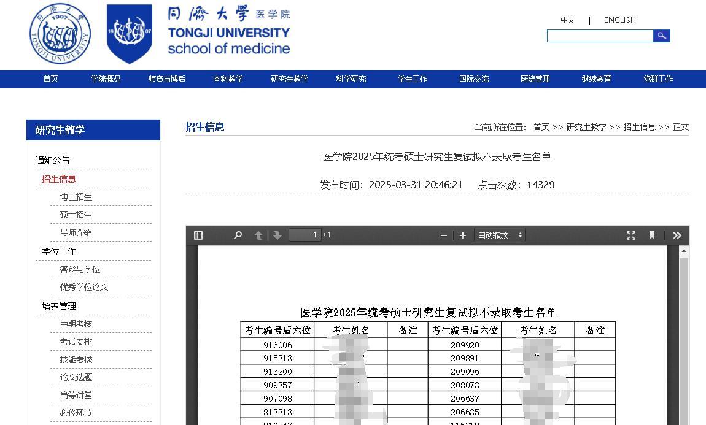
Task: Open 导师介绍 in the sidebar
Action: click(76, 232)
